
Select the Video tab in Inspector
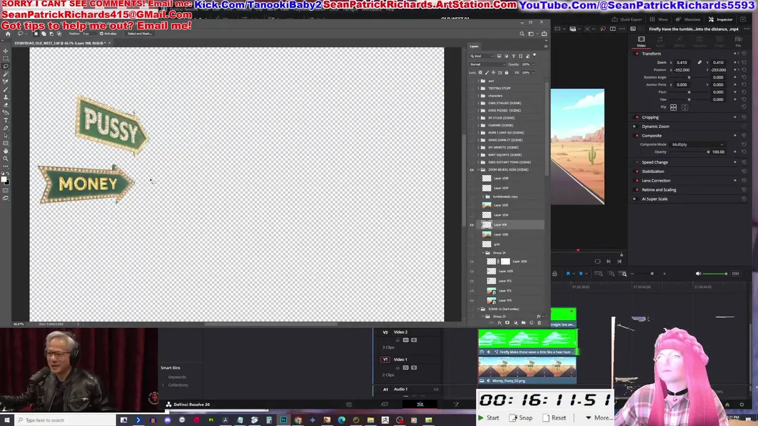click(x=641, y=41)
